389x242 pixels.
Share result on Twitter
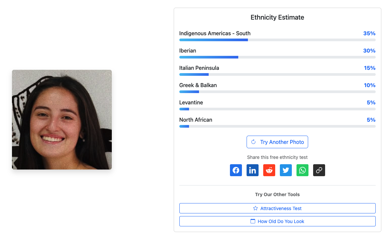[x=286, y=170]
